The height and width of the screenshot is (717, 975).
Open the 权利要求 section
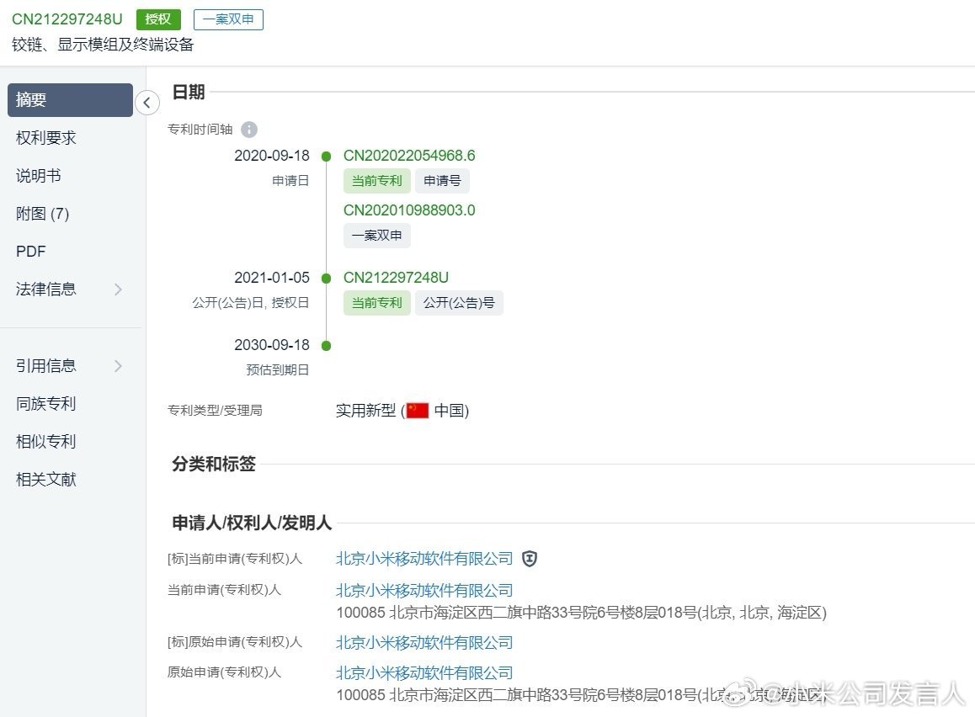(46, 138)
